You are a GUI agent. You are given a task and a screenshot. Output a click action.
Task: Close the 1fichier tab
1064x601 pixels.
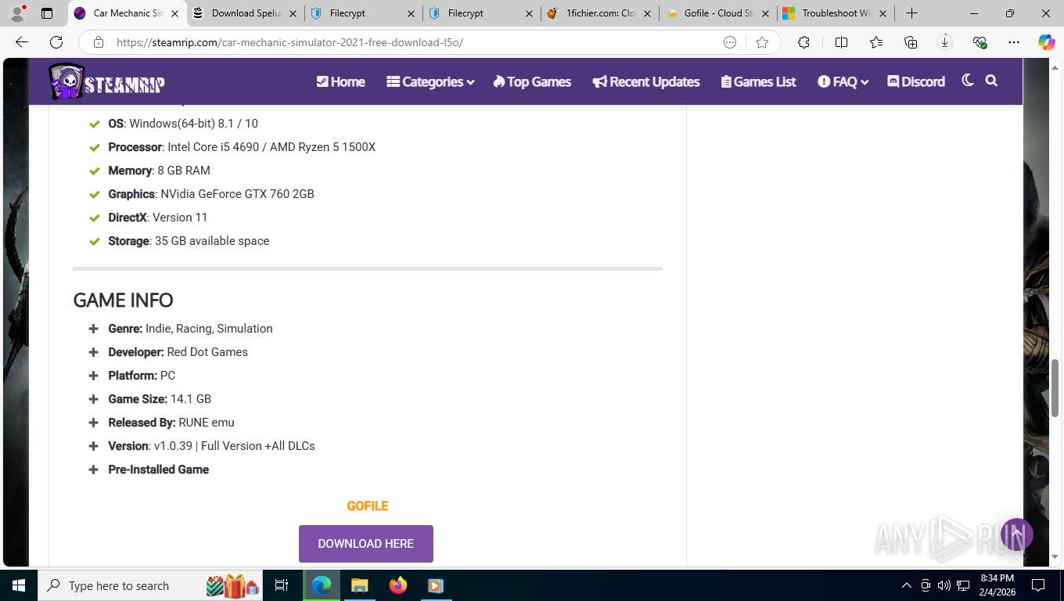647,13
